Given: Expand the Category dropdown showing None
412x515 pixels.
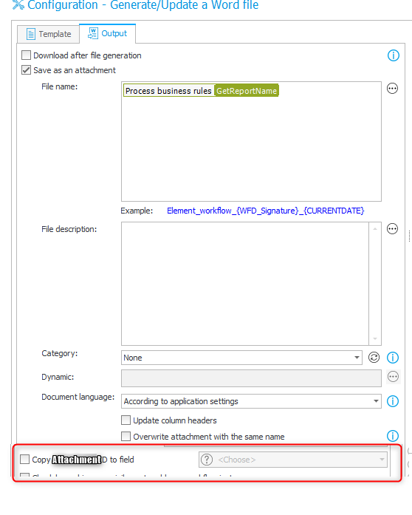Looking at the screenshot, I should point(241,358).
